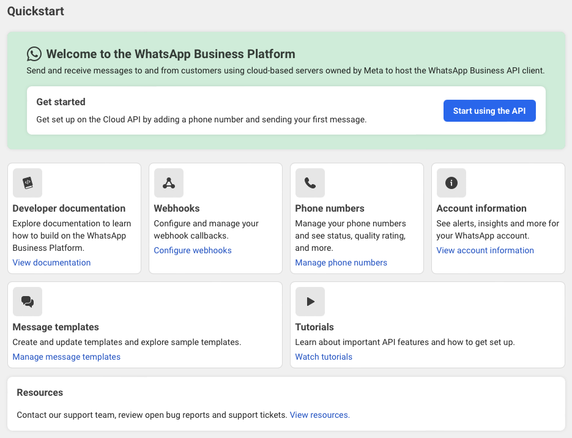Open the Configure webhooks link

coord(193,250)
